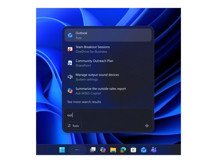Click the Outlook icon in search results

tap(70, 35)
